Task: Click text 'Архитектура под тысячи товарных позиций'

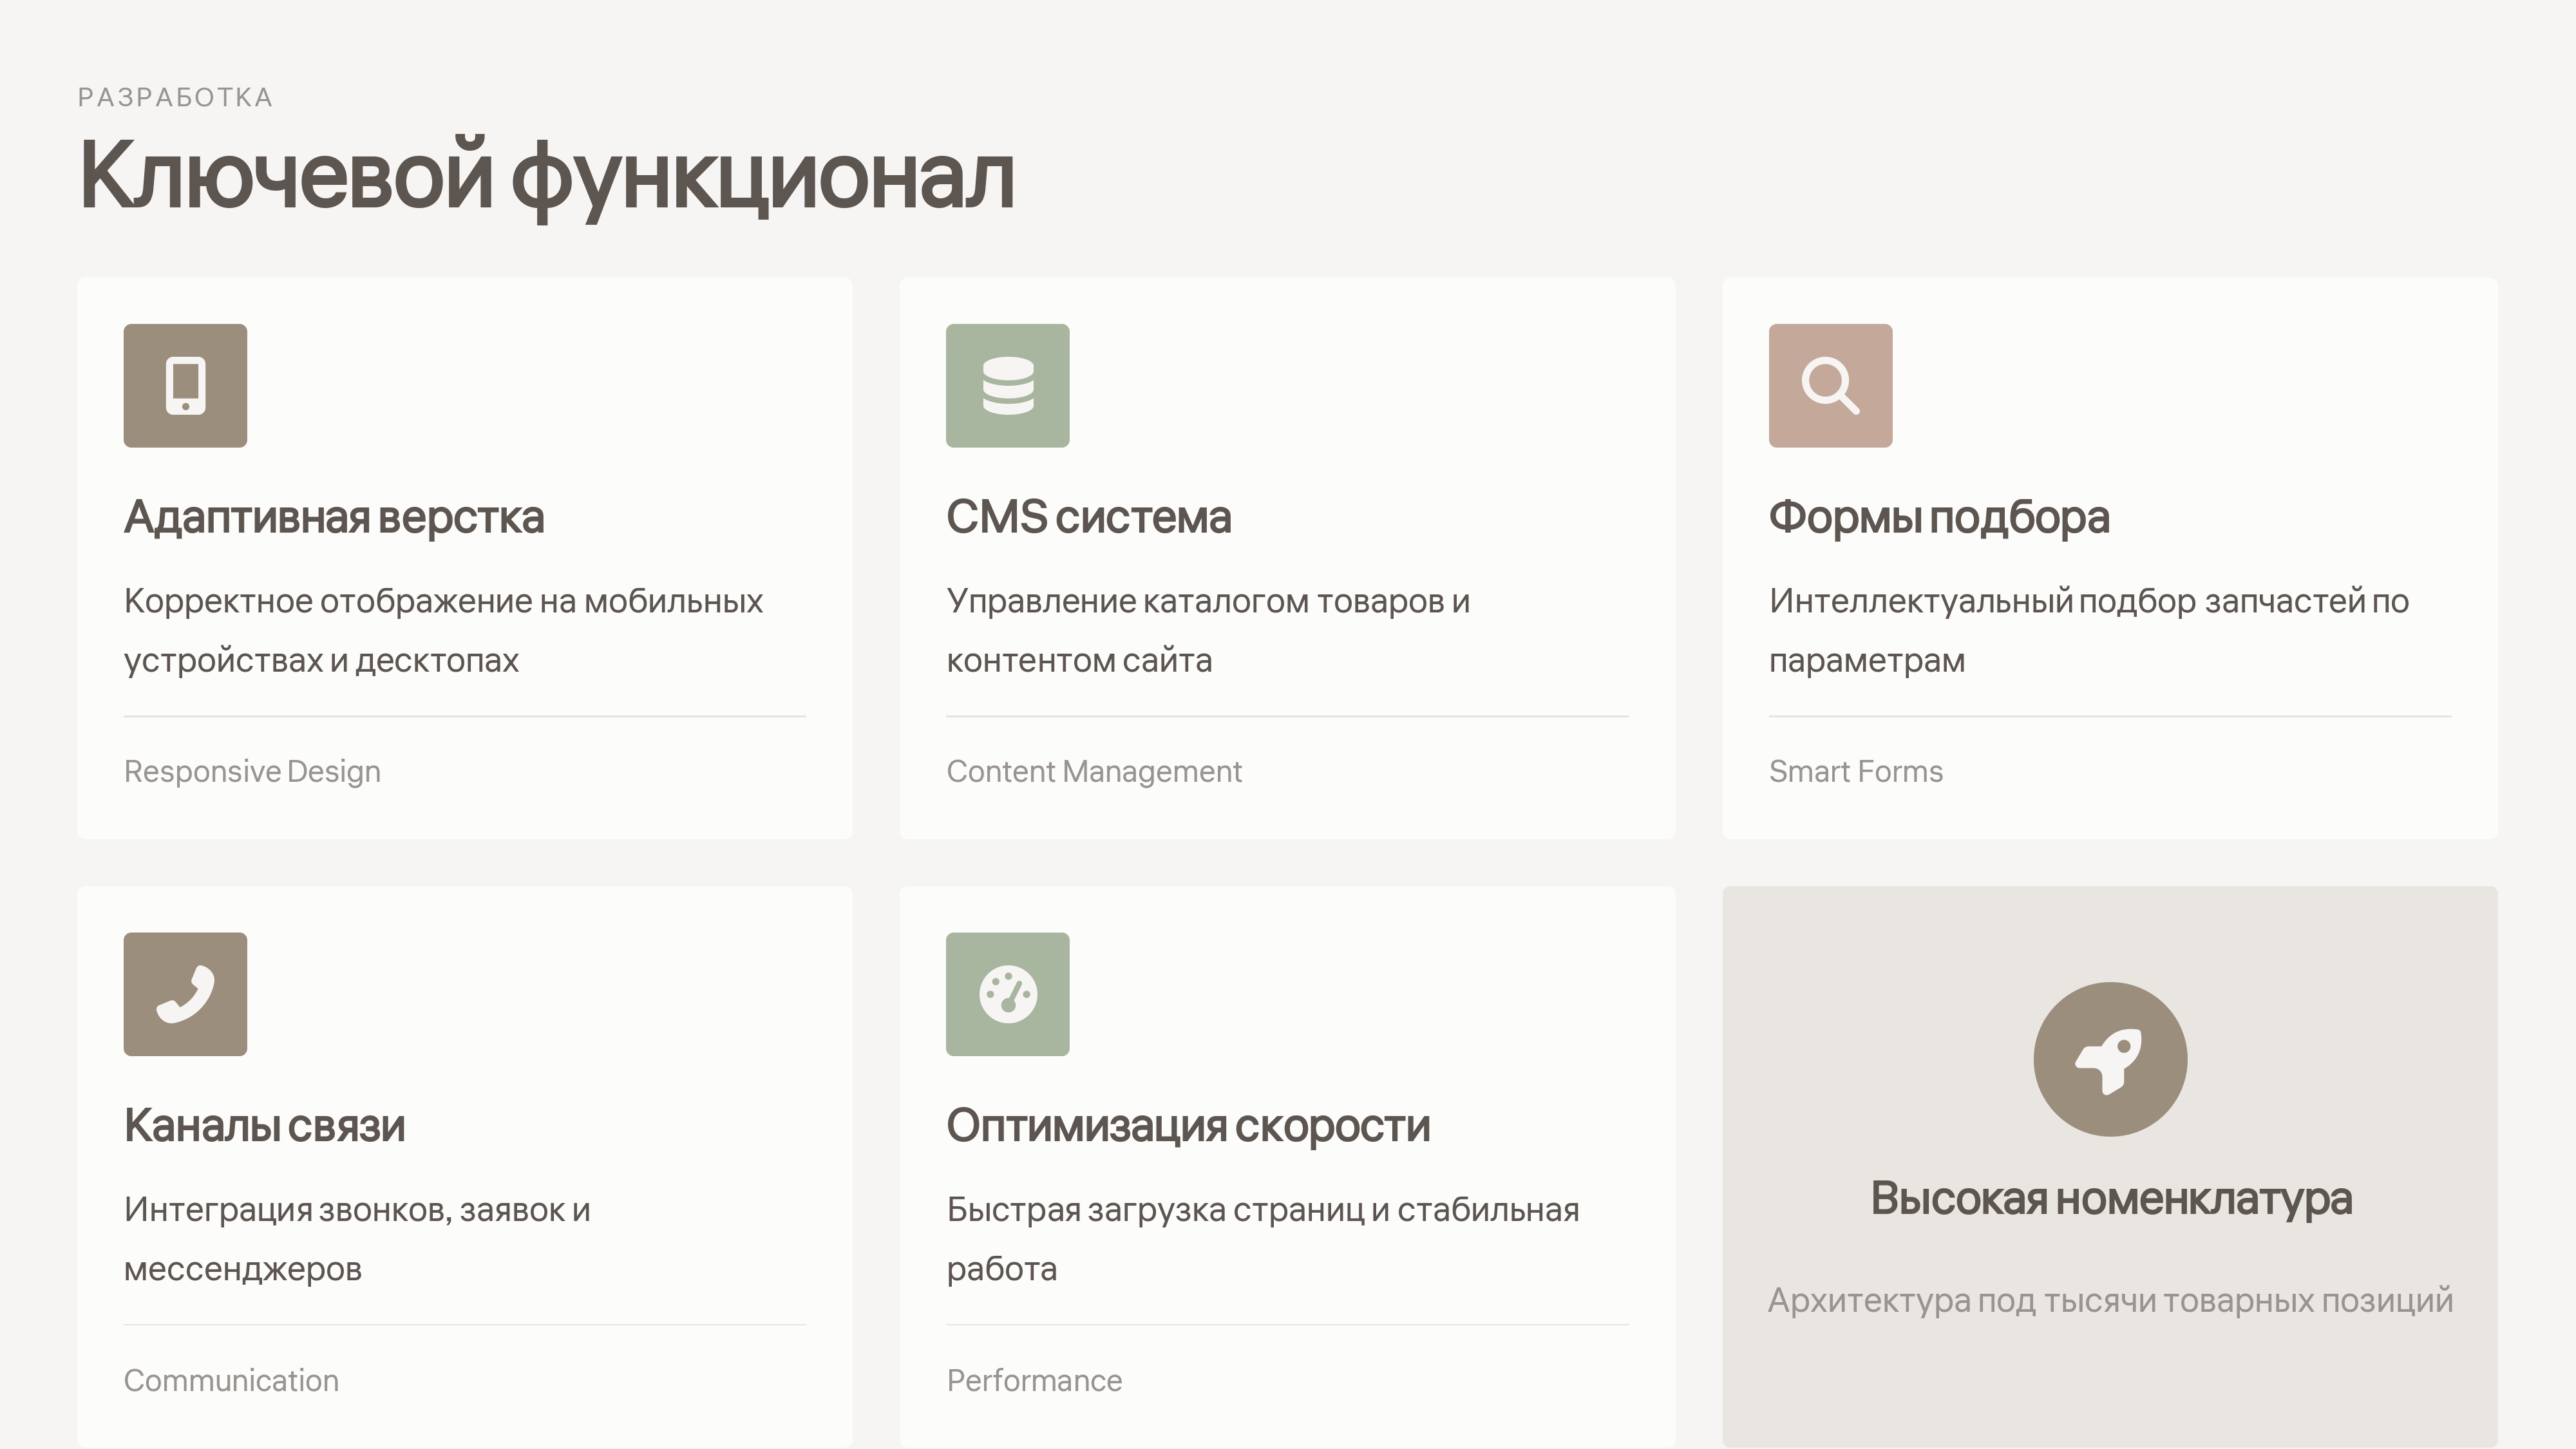Action: point(2110,1300)
